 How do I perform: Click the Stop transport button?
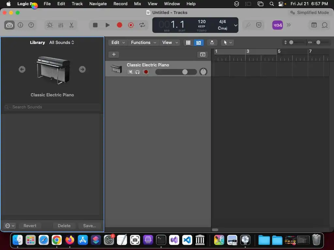coord(95,25)
